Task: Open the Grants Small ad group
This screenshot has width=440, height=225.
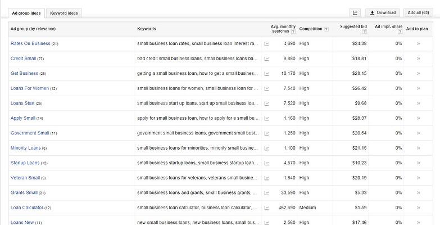Action: 24,192
